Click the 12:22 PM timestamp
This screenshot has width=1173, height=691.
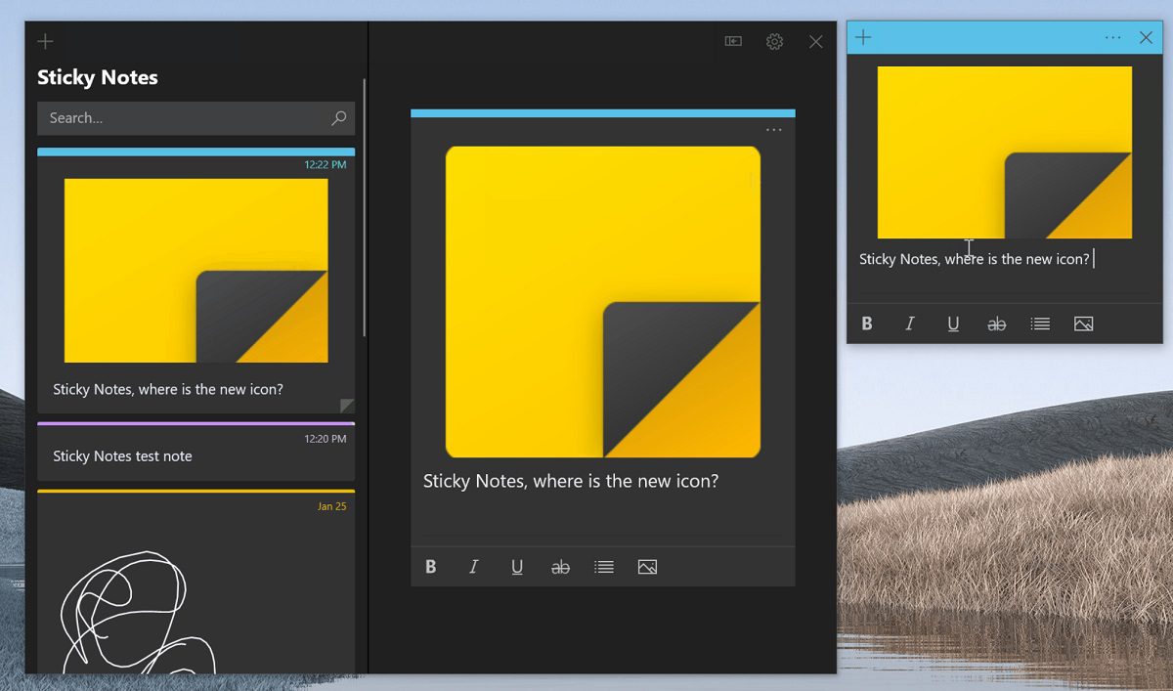coord(325,165)
